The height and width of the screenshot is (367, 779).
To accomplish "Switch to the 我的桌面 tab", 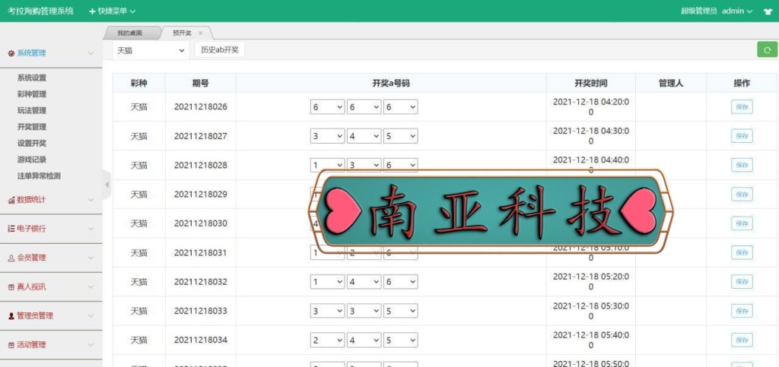I will 130,33.
